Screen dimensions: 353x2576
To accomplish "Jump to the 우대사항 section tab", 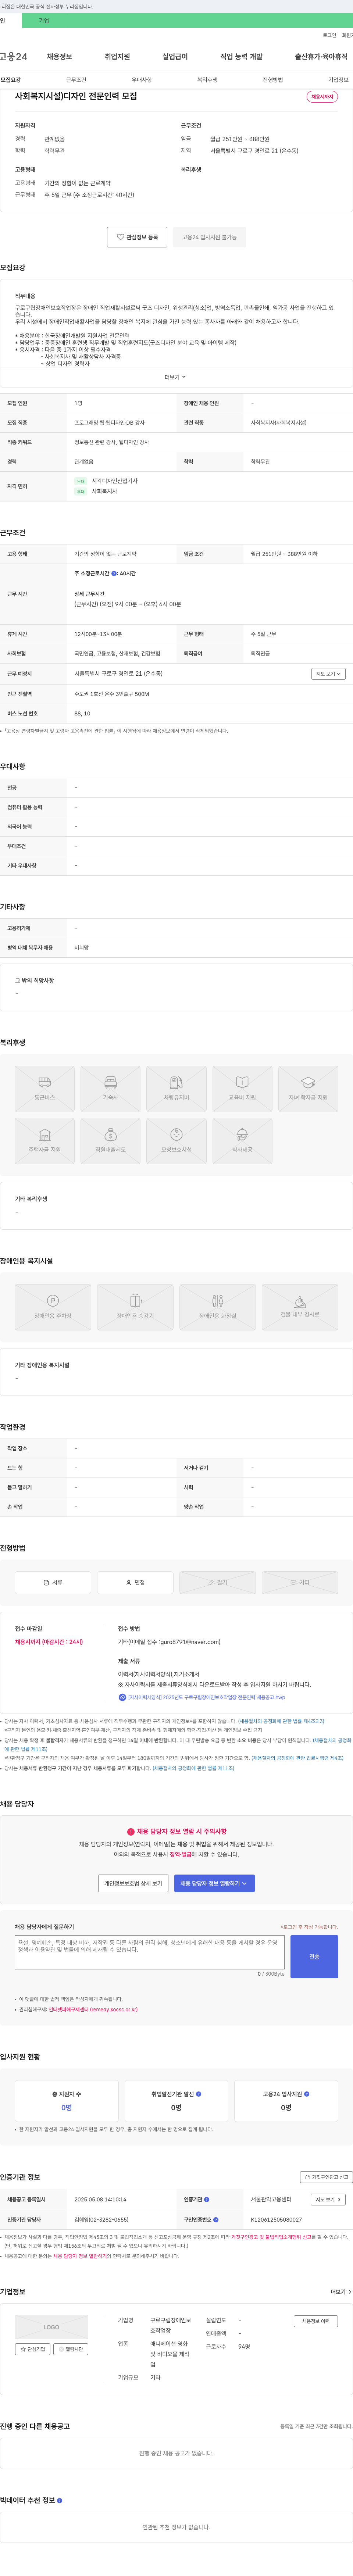I will [142, 80].
